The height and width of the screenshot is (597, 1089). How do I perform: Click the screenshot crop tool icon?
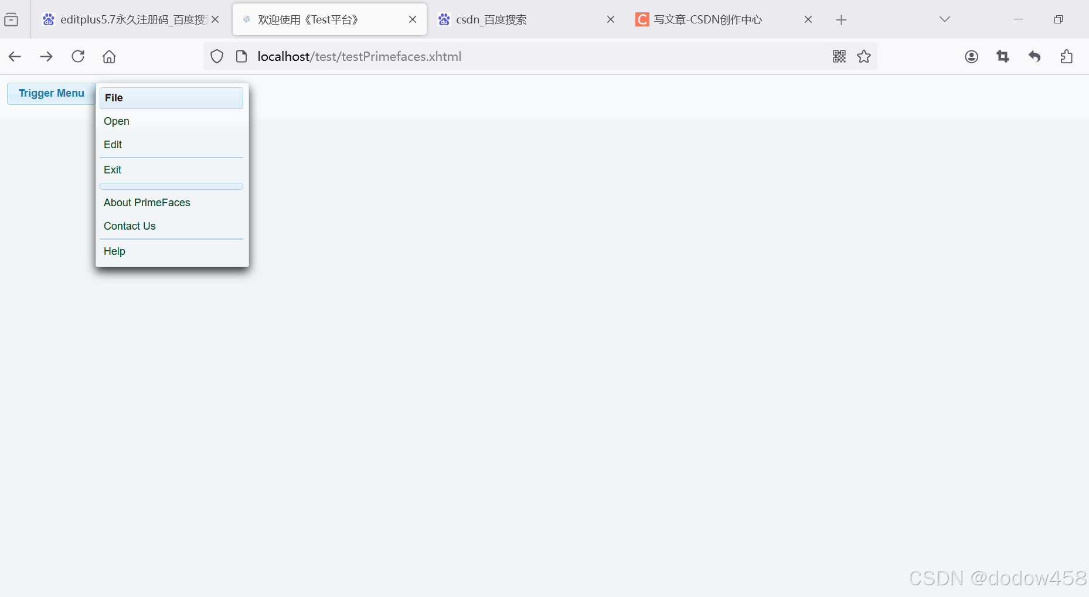(x=1003, y=56)
